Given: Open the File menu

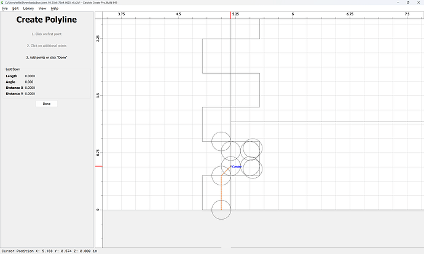Looking at the screenshot, I should point(5,9).
